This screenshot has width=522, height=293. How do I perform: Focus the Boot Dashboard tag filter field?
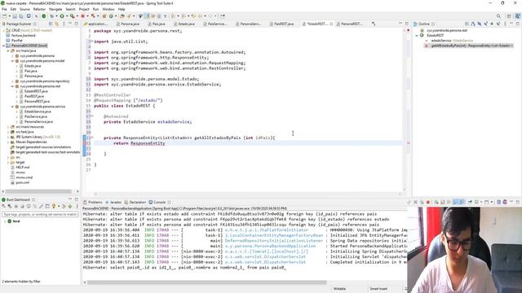click(x=40, y=215)
